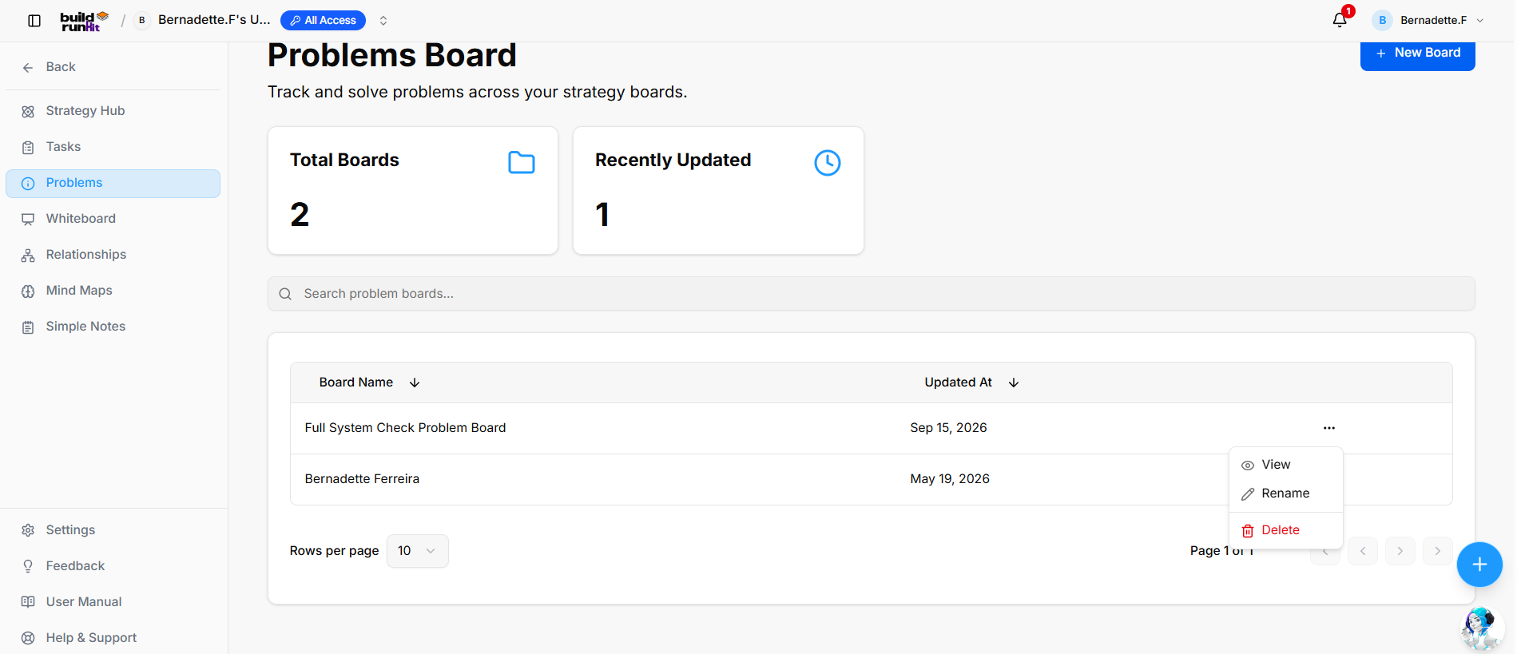Go Back in the sidebar

pos(113,67)
